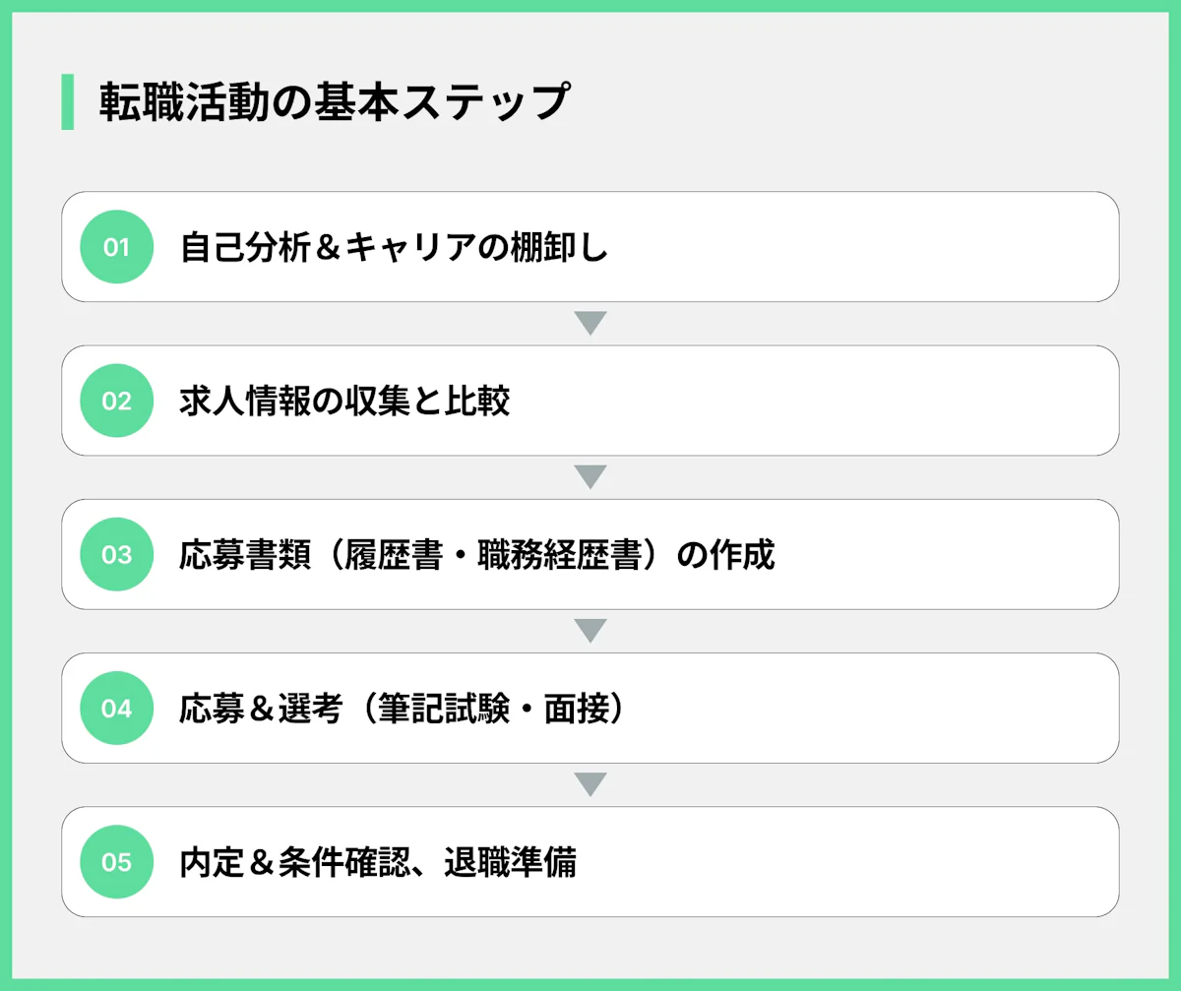1181x991 pixels.
Task: Select the 04 step number badge
Action: pos(116,708)
